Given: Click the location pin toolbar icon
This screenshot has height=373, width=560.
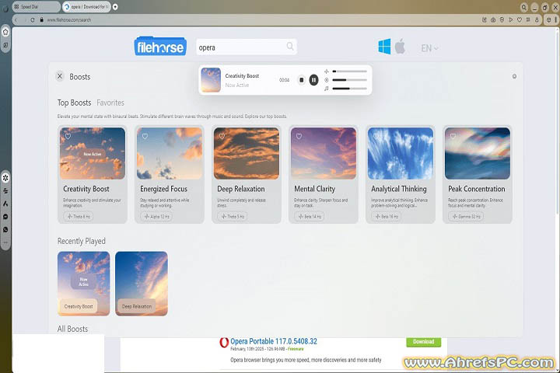Looking at the screenshot, I should tap(502, 20).
